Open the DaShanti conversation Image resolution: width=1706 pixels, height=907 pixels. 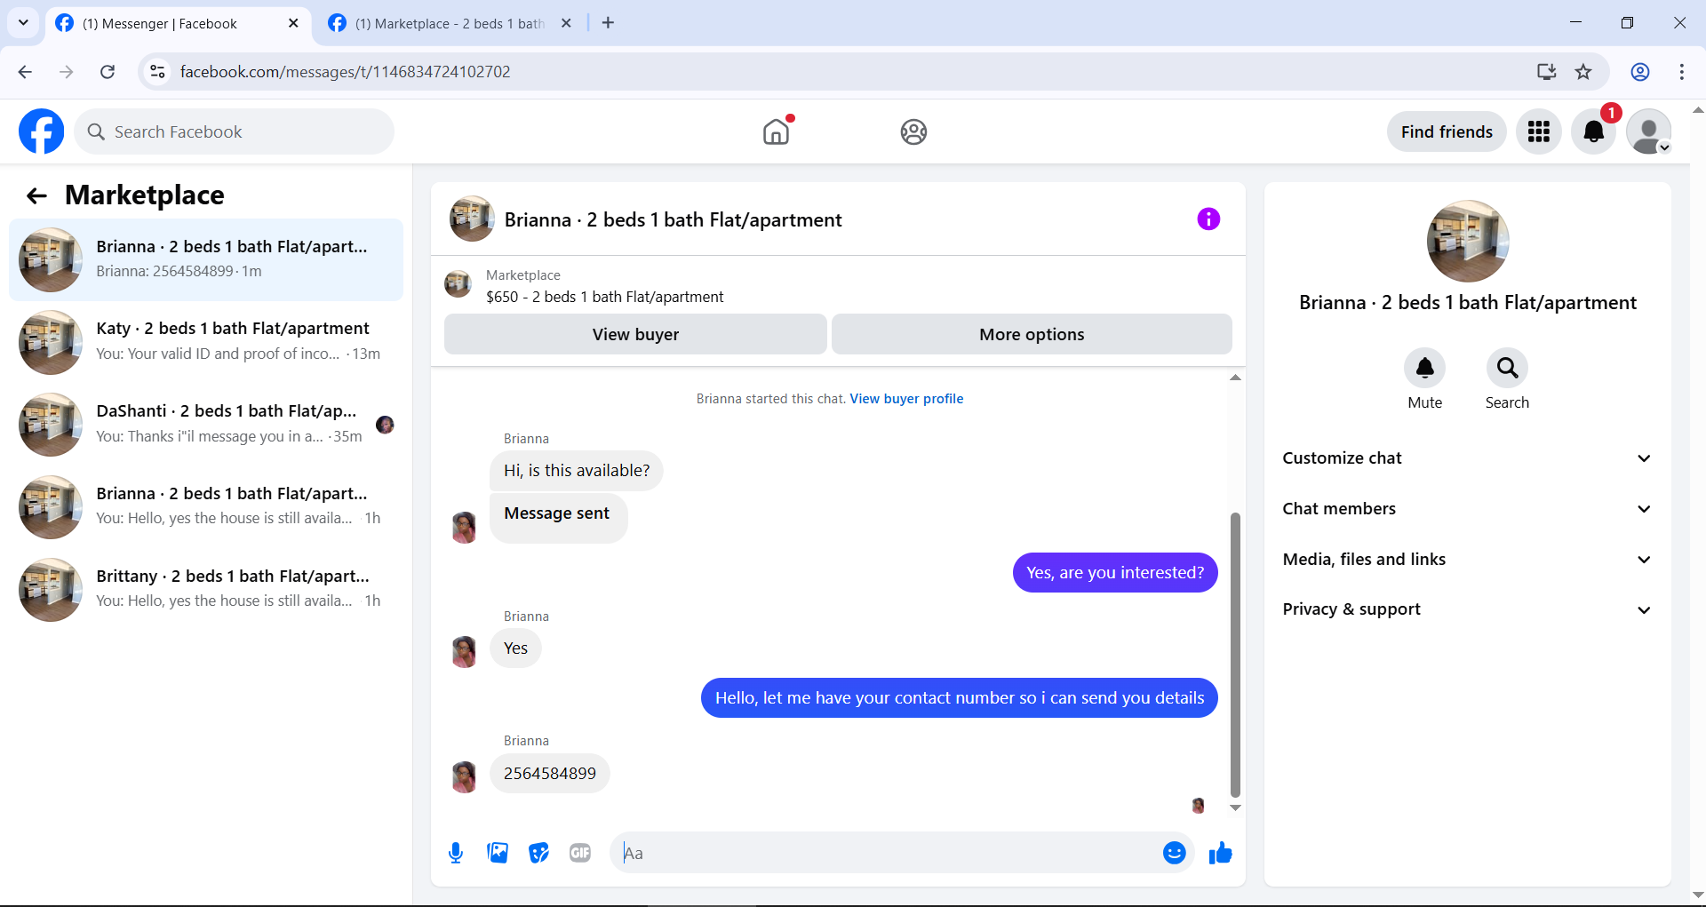(x=206, y=425)
